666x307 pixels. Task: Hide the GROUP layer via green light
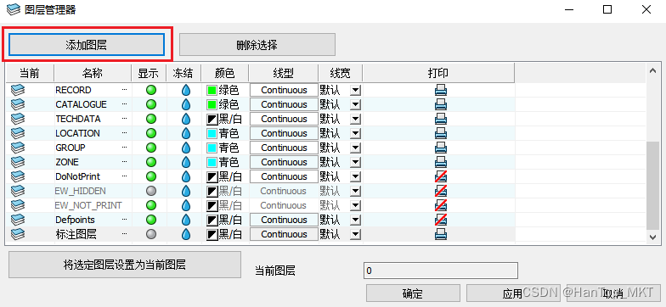point(151,148)
